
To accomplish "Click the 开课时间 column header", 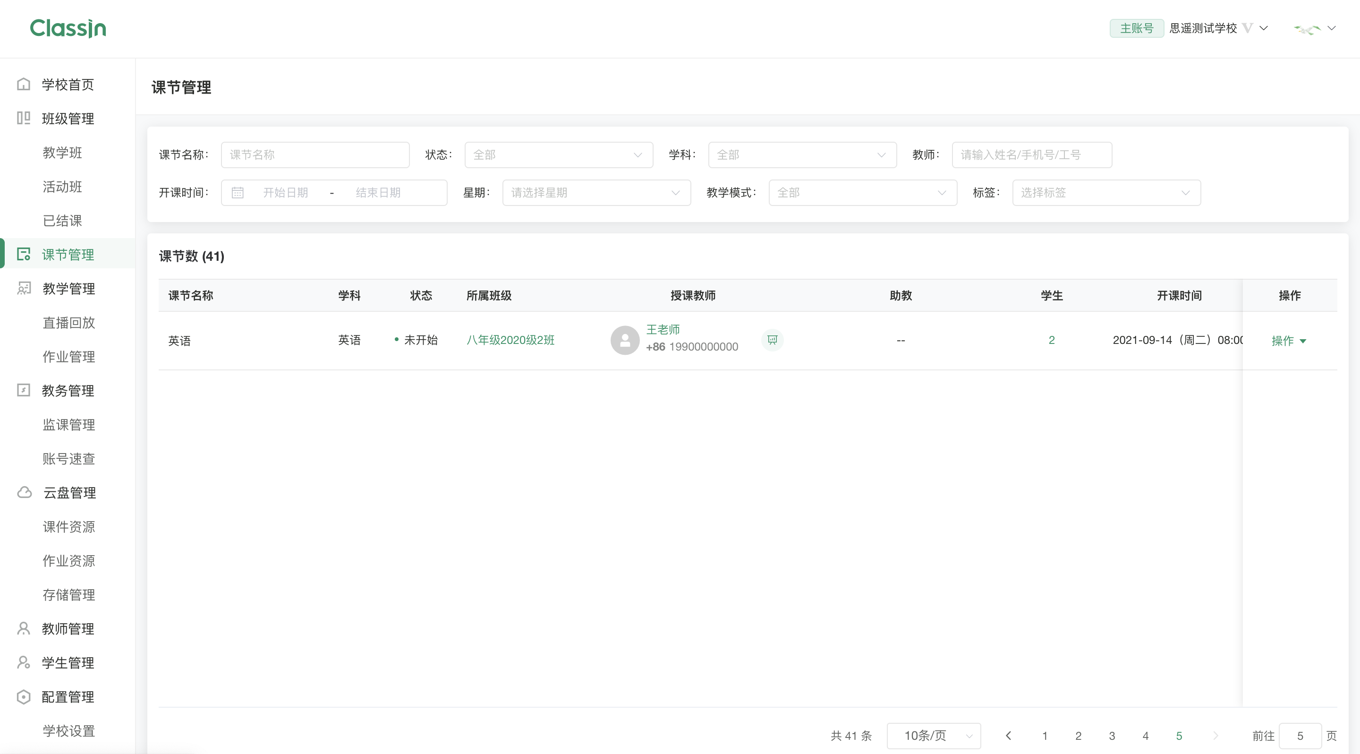I will [1179, 295].
